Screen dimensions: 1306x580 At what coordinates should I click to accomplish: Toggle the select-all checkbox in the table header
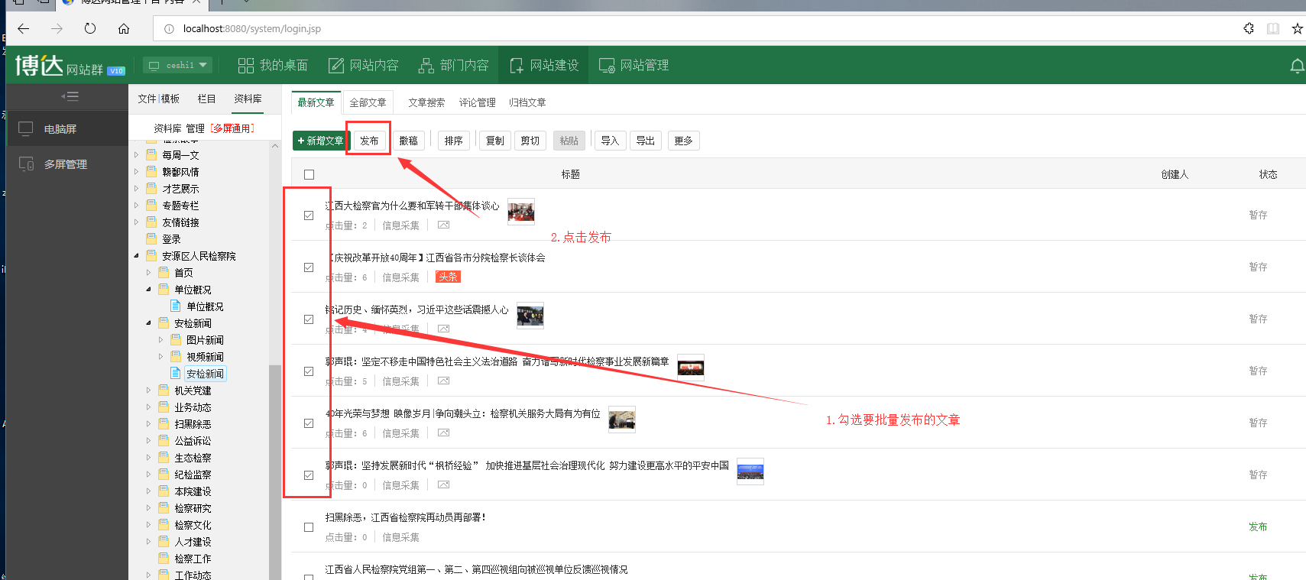click(309, 174)
